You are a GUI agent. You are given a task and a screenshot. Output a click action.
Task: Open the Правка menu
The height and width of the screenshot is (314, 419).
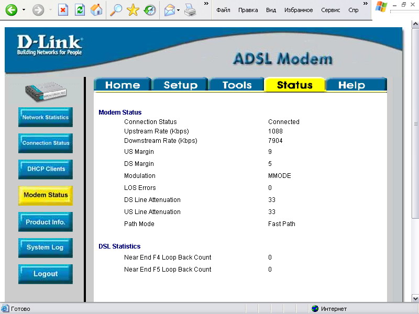point(248,10)
